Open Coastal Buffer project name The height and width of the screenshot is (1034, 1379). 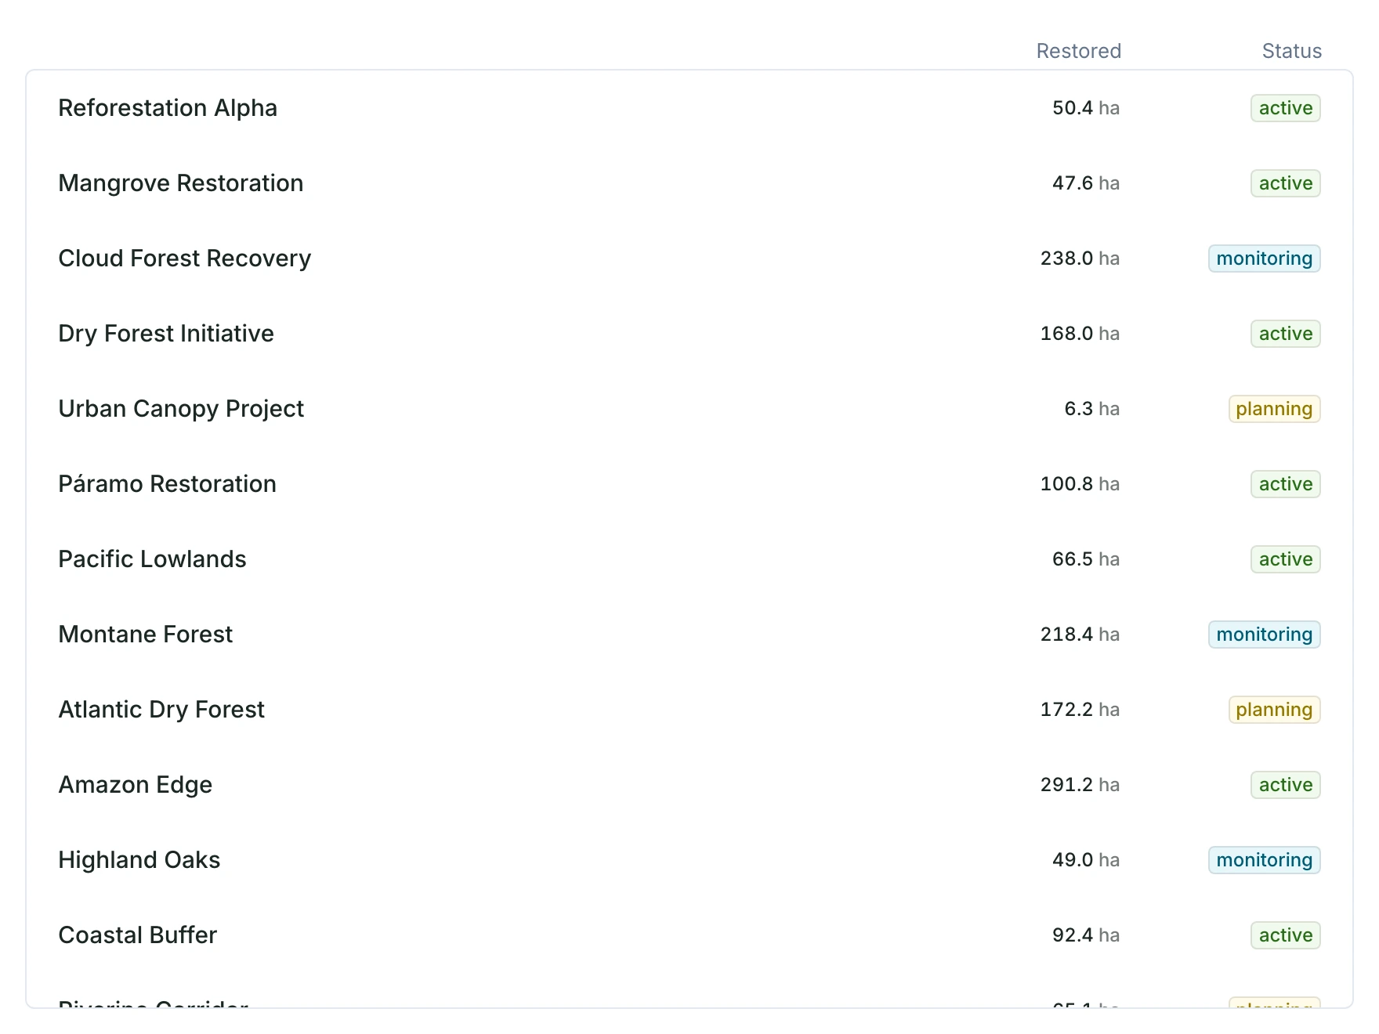coord(138,935)
